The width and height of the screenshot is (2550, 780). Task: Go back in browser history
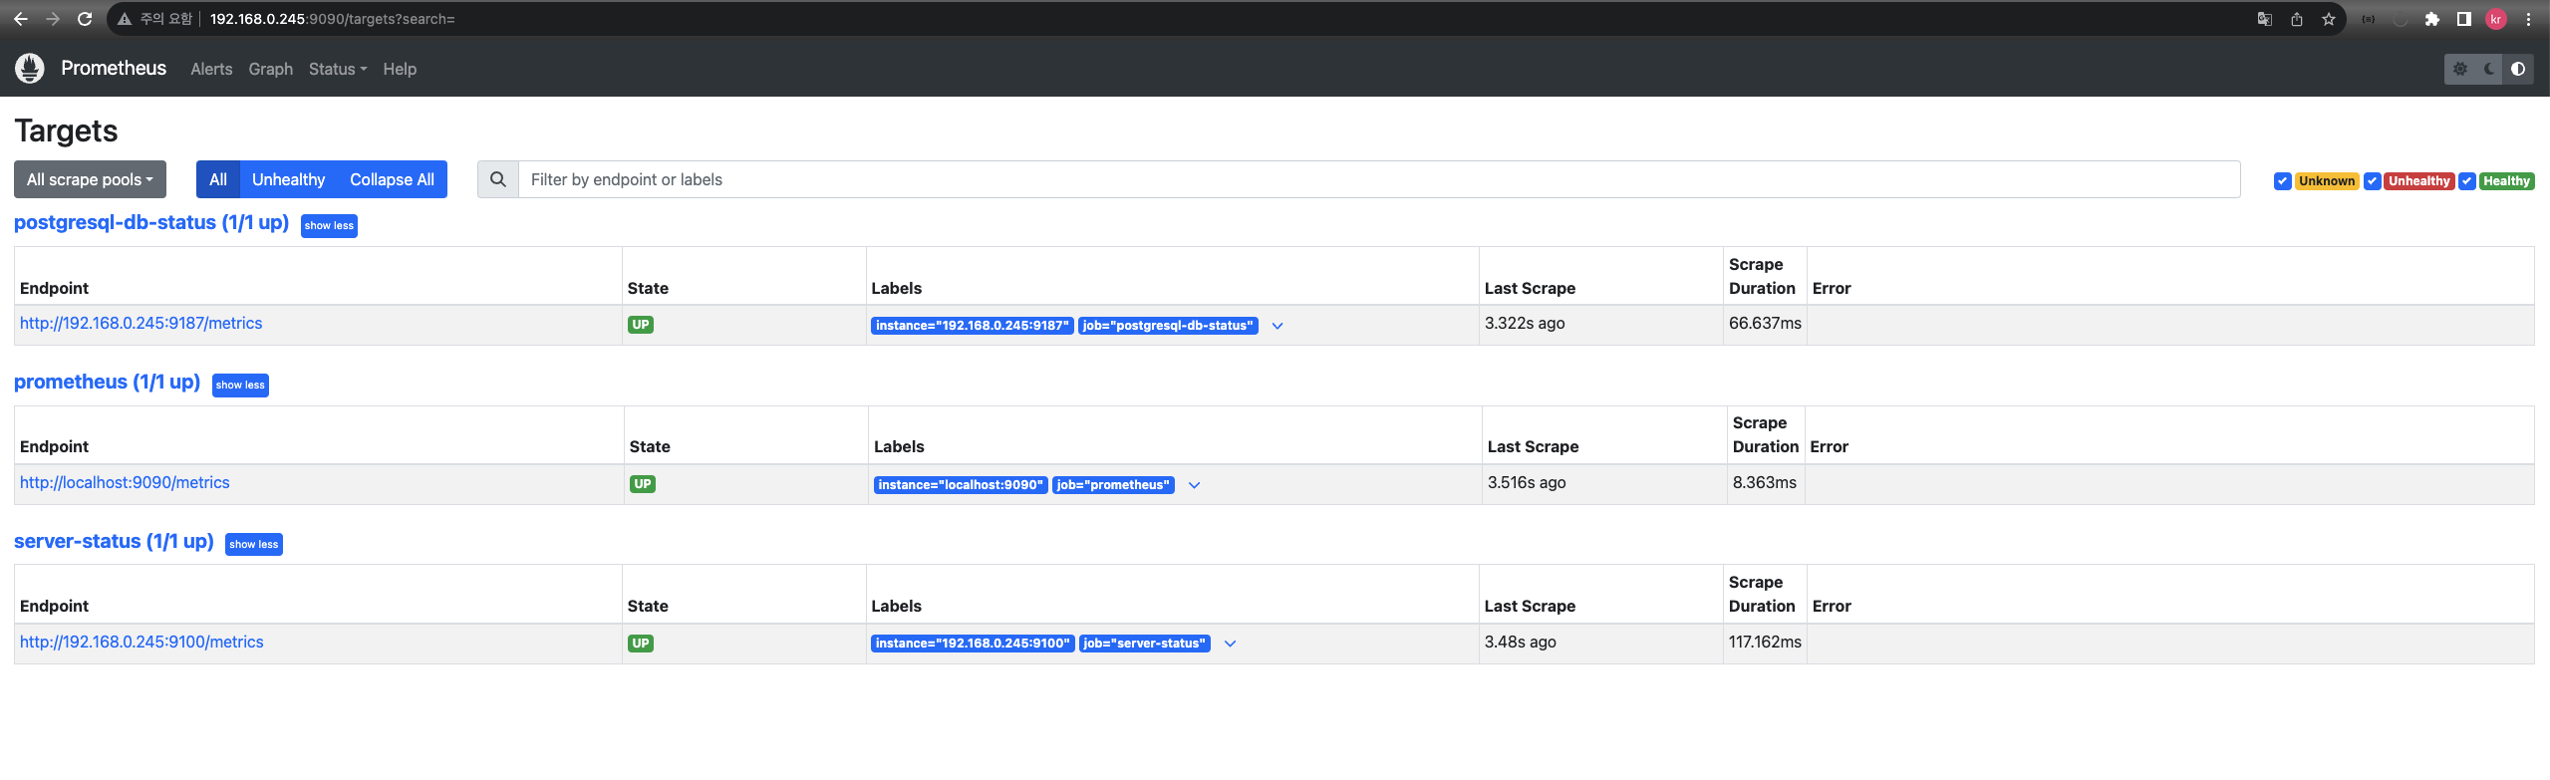[20, 19]
